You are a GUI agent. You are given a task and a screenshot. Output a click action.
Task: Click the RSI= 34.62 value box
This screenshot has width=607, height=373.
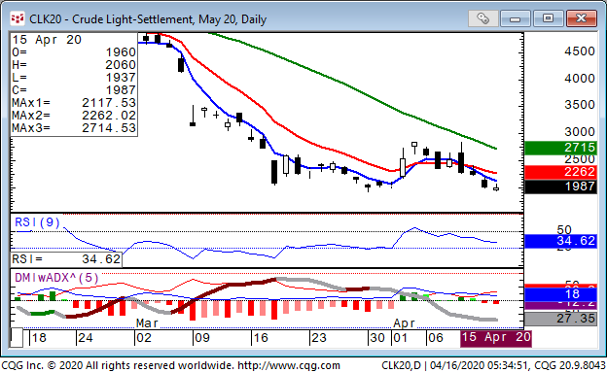point(66,259)
